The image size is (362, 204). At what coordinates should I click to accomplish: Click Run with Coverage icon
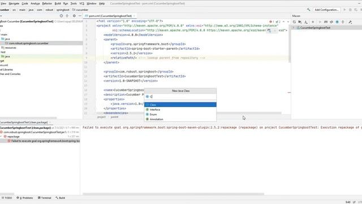[x=356, y=10]
